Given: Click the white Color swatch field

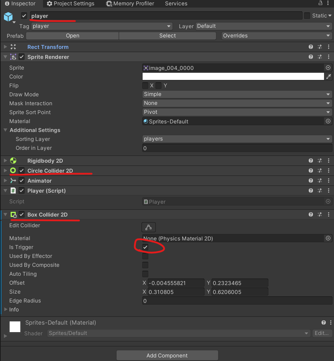Looking at the screenshot, I should [x=233, y=76].
